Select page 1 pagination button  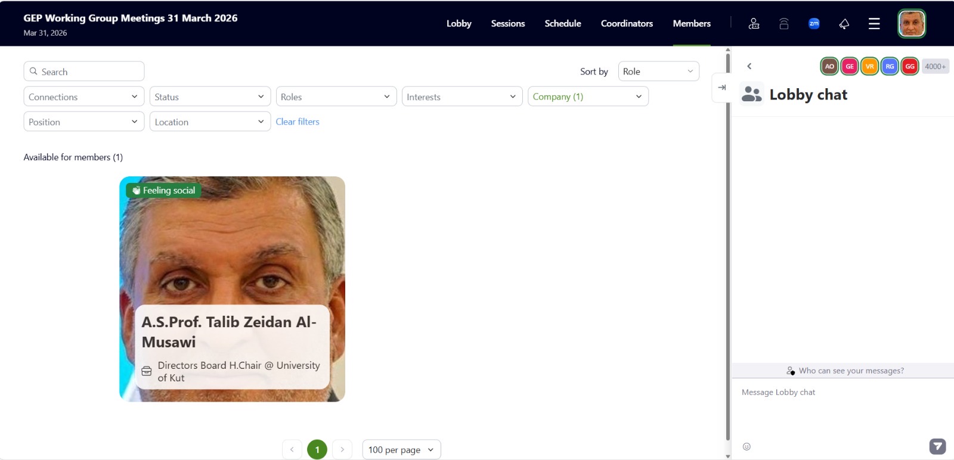(317, 450)
